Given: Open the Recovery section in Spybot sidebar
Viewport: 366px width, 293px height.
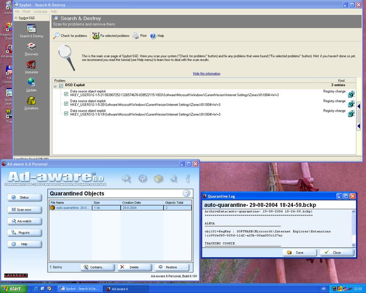Looking at the screenshot, I should tap(31, 47).
